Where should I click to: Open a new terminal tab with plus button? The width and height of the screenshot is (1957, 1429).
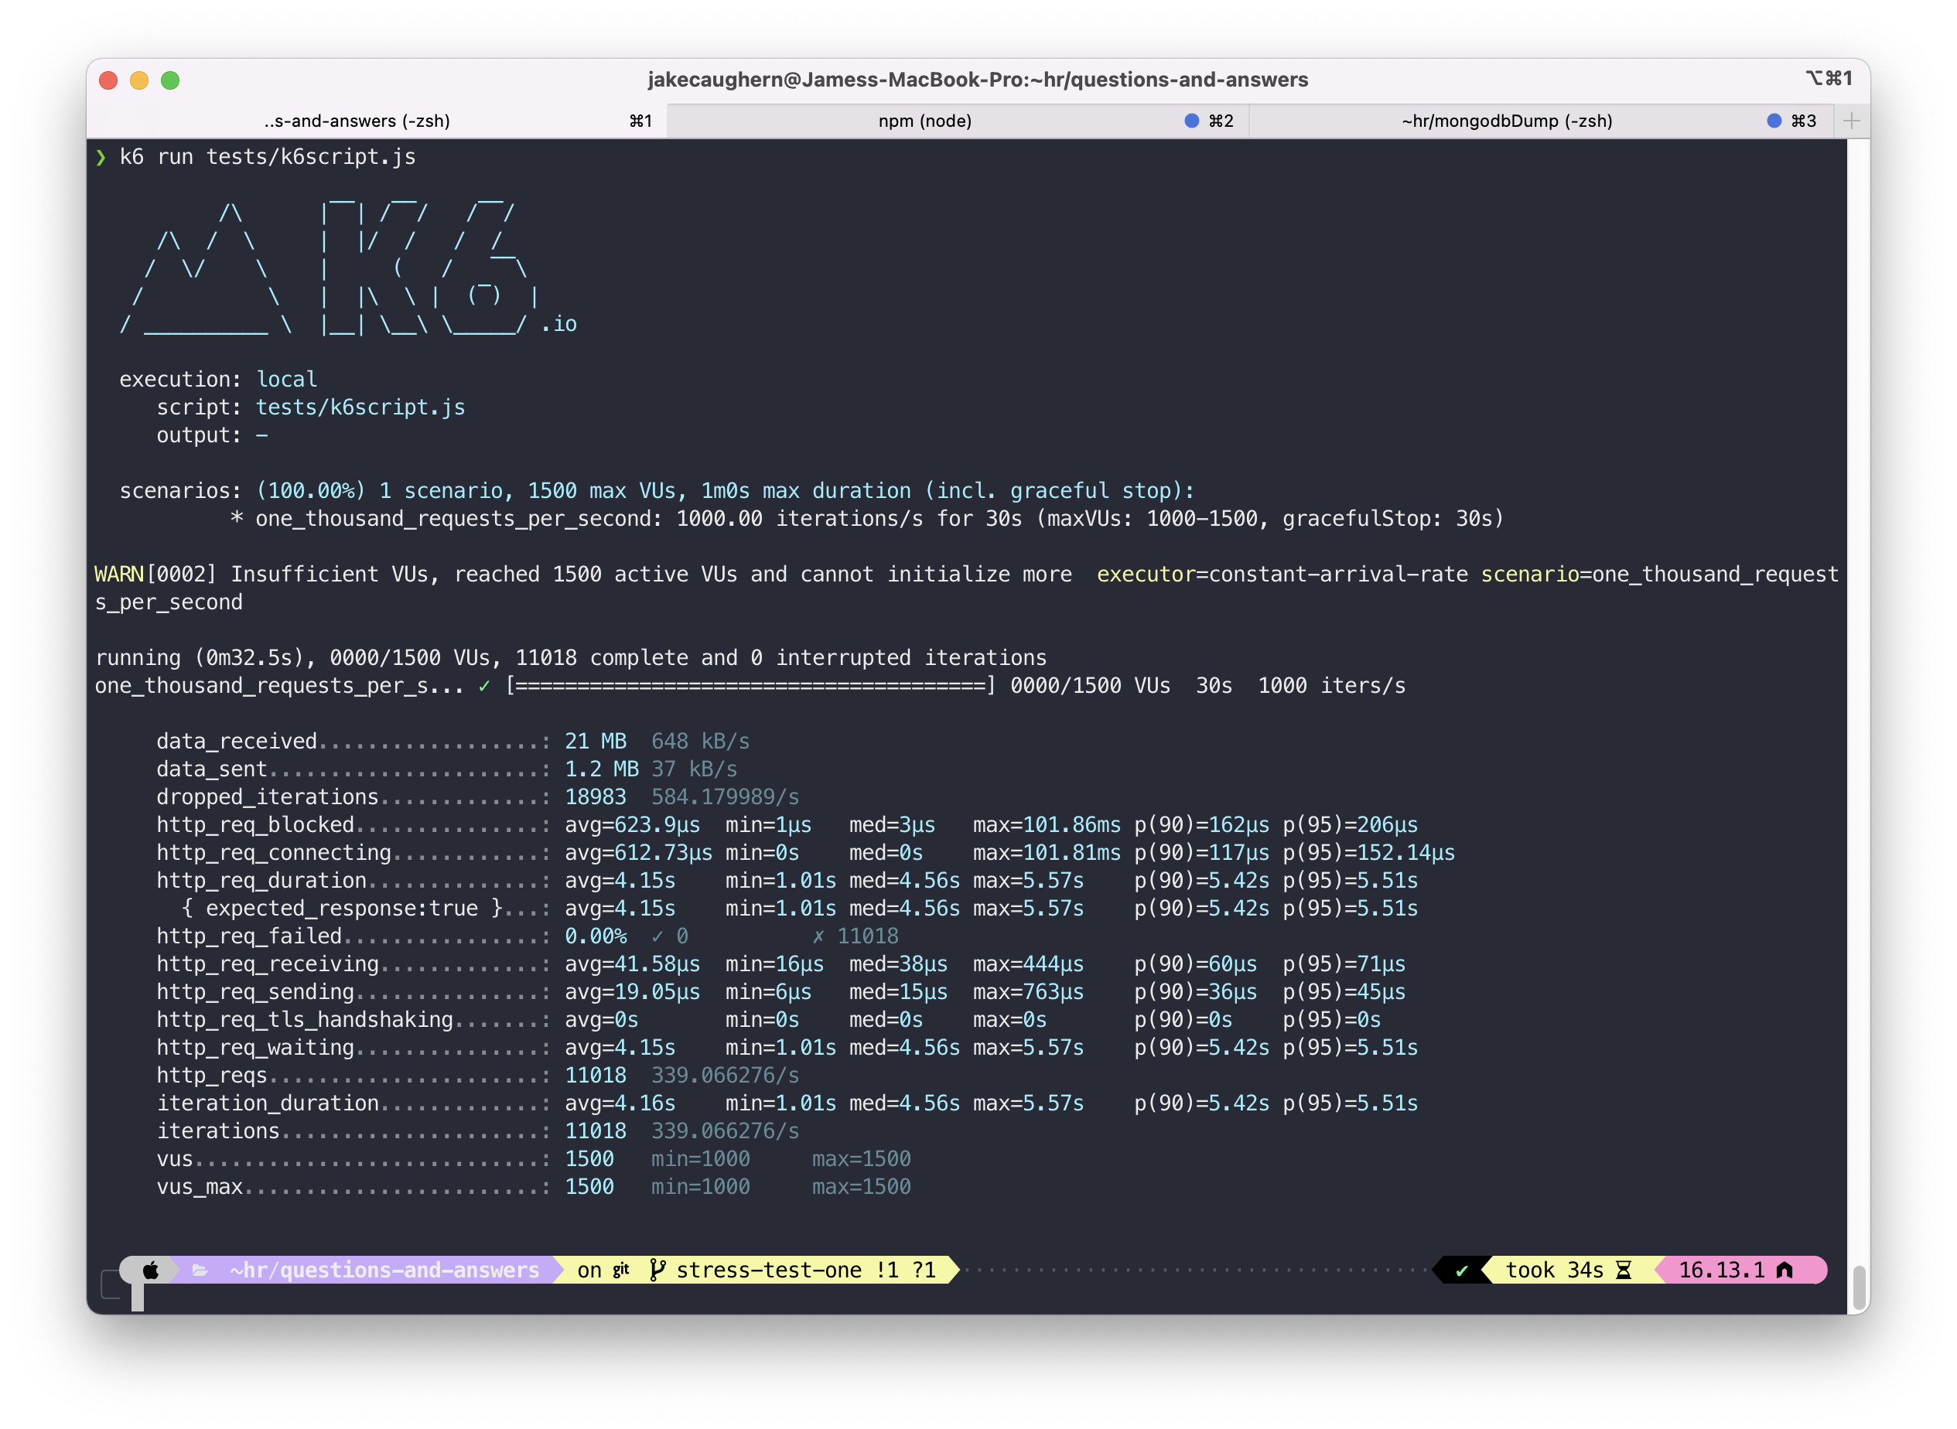click(x=1850, y=121)
